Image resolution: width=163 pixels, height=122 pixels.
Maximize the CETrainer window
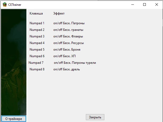coord(145,4)
